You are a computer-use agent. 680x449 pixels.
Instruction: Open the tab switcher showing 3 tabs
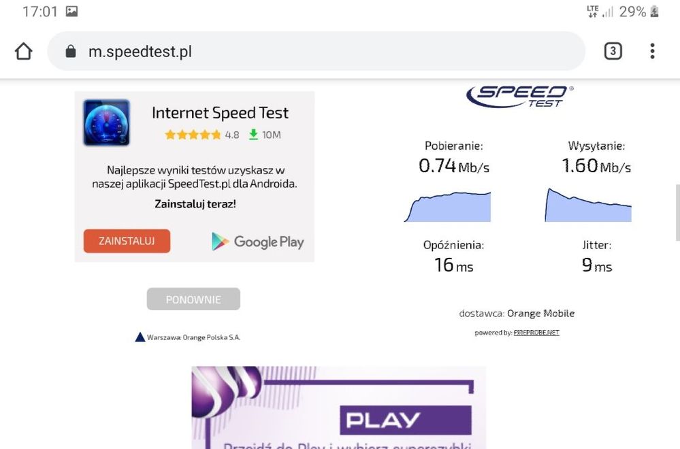613,50
